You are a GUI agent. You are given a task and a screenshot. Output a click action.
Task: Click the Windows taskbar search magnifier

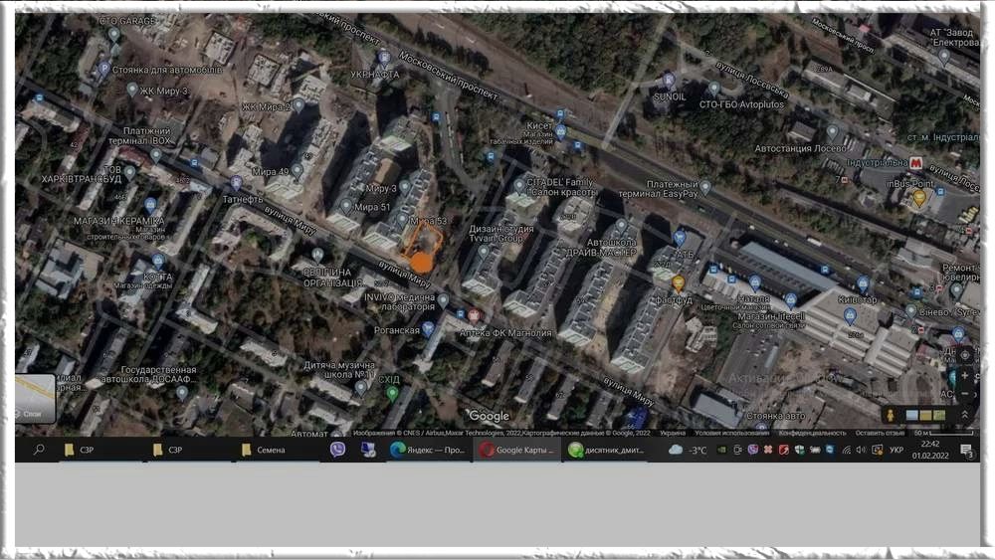(39, 450)
